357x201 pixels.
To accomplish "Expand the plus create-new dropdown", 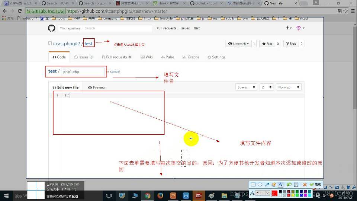I will click(x=289, y=28).
